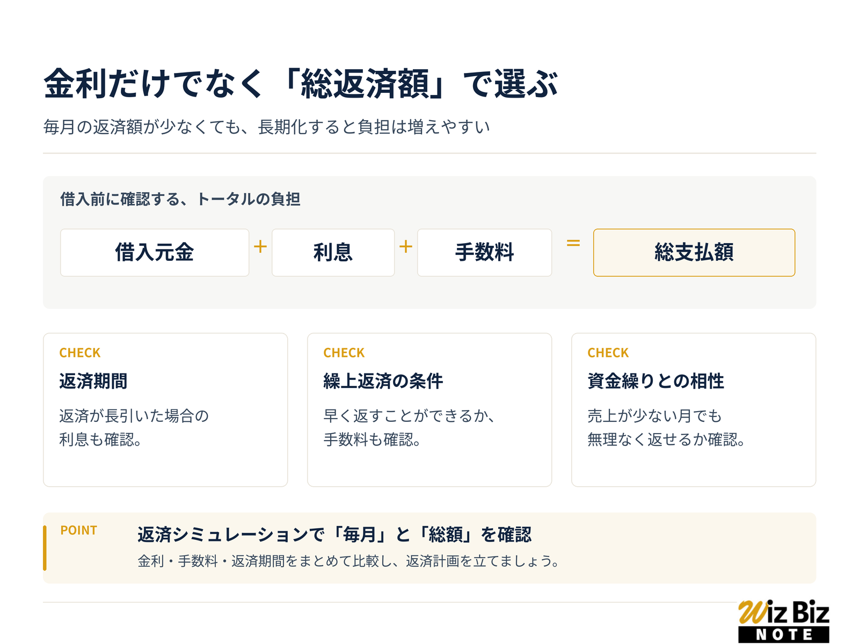859x644 pixels.
Task: Click the heading 返済期間
Action: point(93,381)
